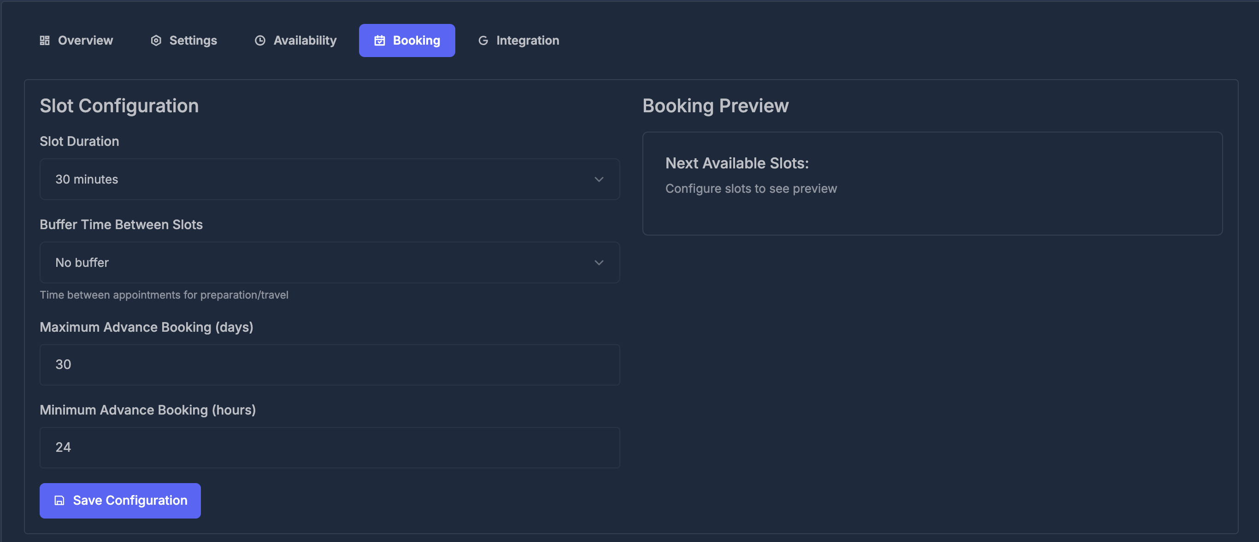Image resolution: width=1259 pixels, height=542 pixels.
Task: Click the Next Available Slots preview box
Action: 932,184
